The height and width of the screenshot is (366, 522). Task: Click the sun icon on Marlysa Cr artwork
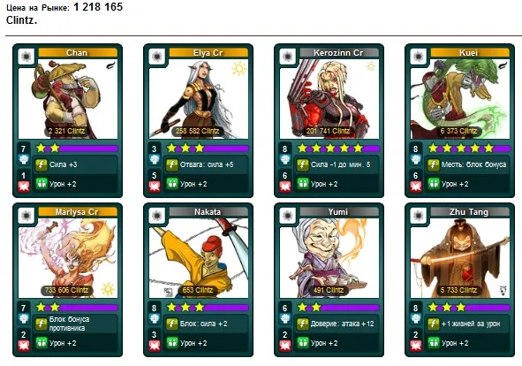(x=108, y=289)
